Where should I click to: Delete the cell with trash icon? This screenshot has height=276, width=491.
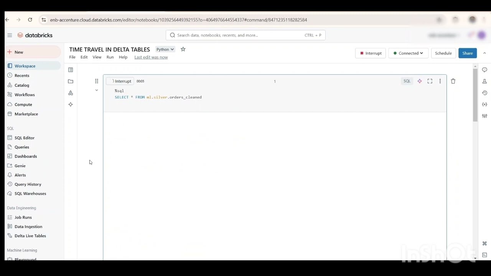click(x=453, y=81)
